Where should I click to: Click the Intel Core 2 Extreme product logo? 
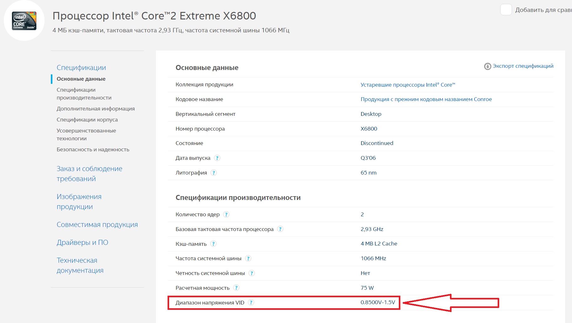24,21
